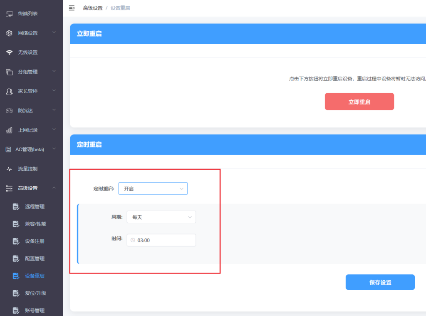Click the 终端列表 monitor icon
426x316 pixels.
tap(9, 14)
